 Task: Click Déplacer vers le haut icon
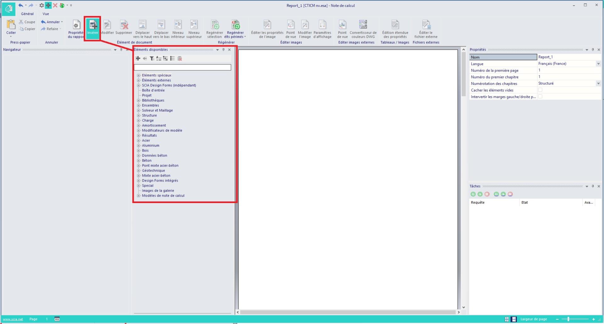click(x=142, y=25)
